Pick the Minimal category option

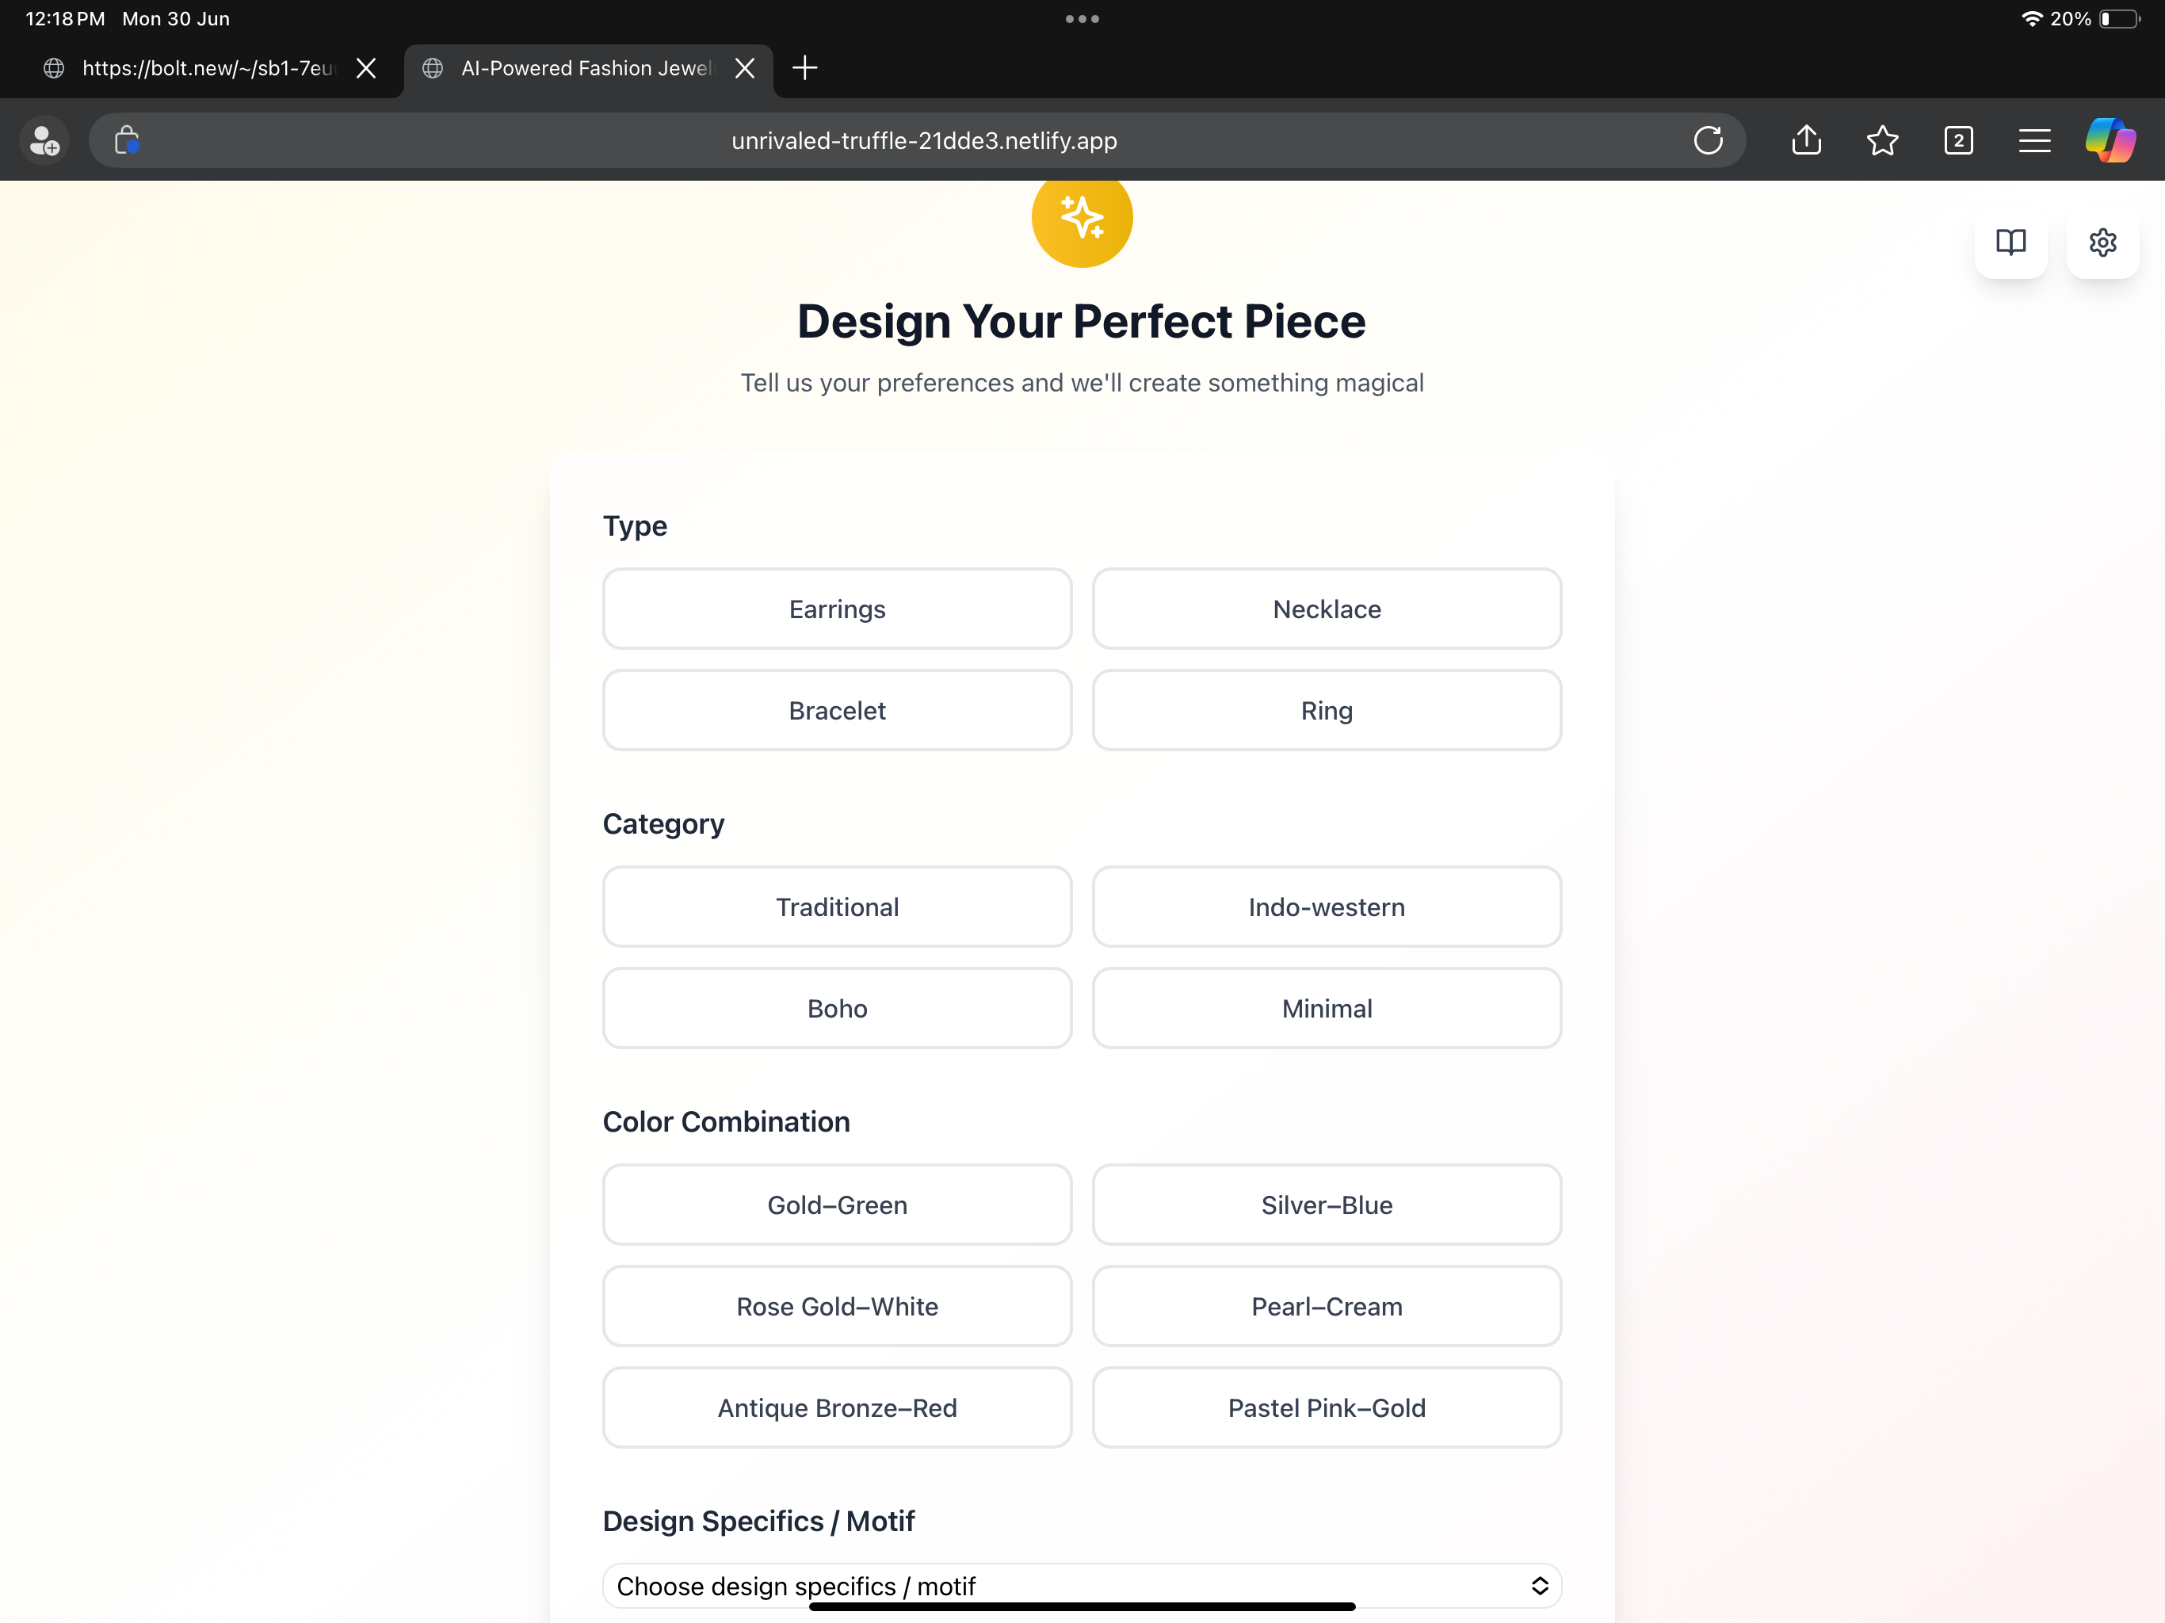tap(1327, 1008)
